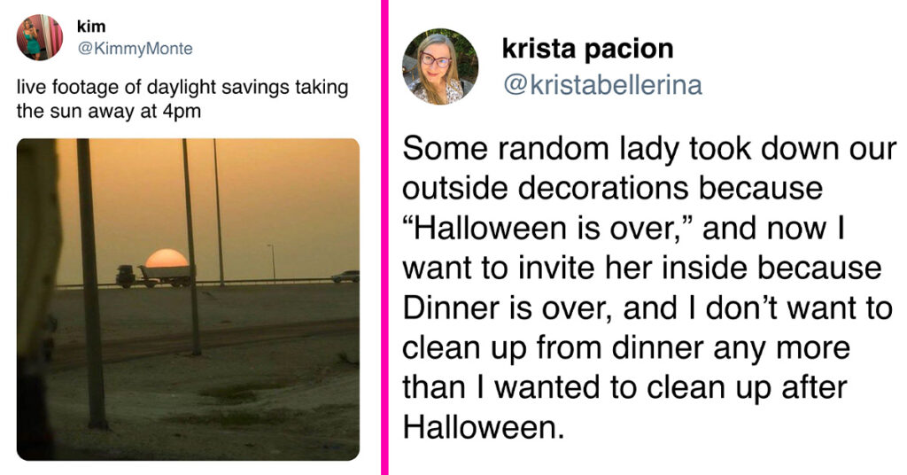Click the "krista pacion" display name

(x=588, y=49)
